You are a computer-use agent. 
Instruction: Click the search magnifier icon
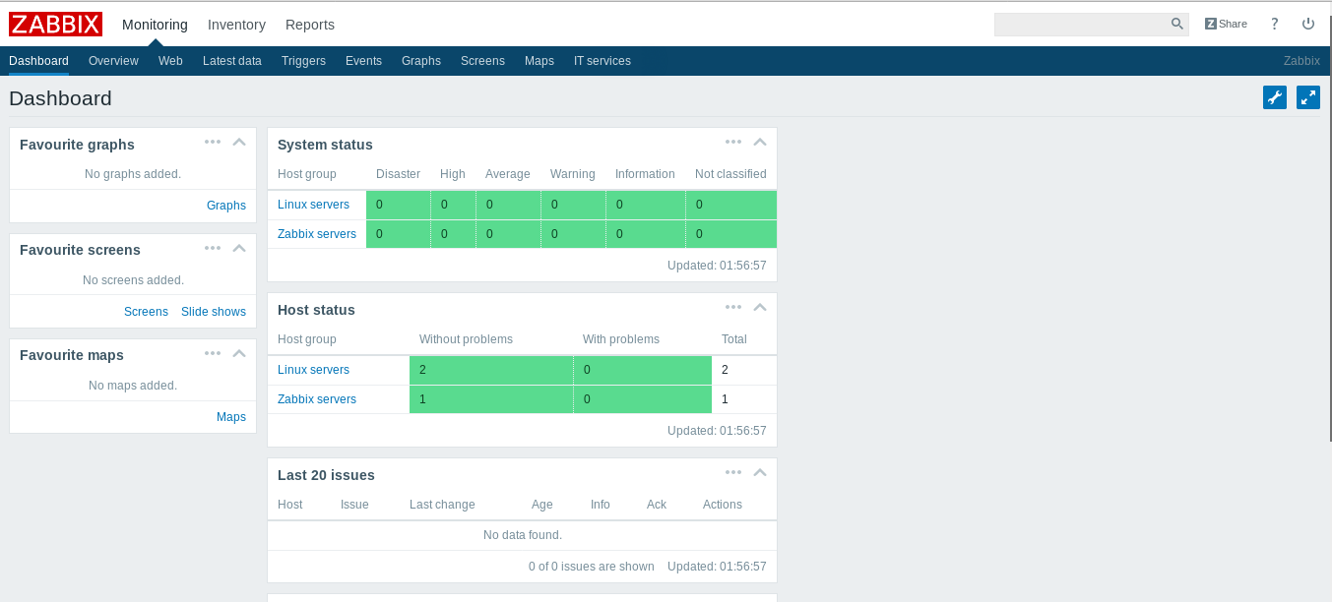click(x=1176, y=24)
